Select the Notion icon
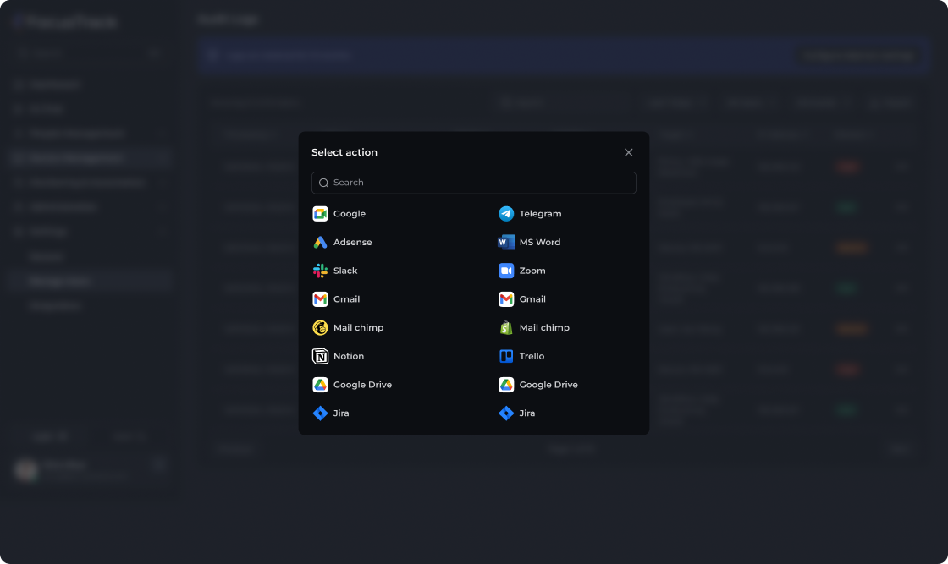 coord(320,356)
